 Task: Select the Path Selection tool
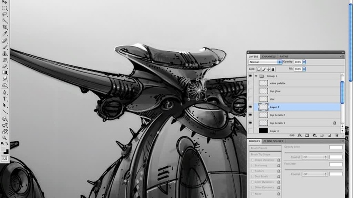click(4, 105)
